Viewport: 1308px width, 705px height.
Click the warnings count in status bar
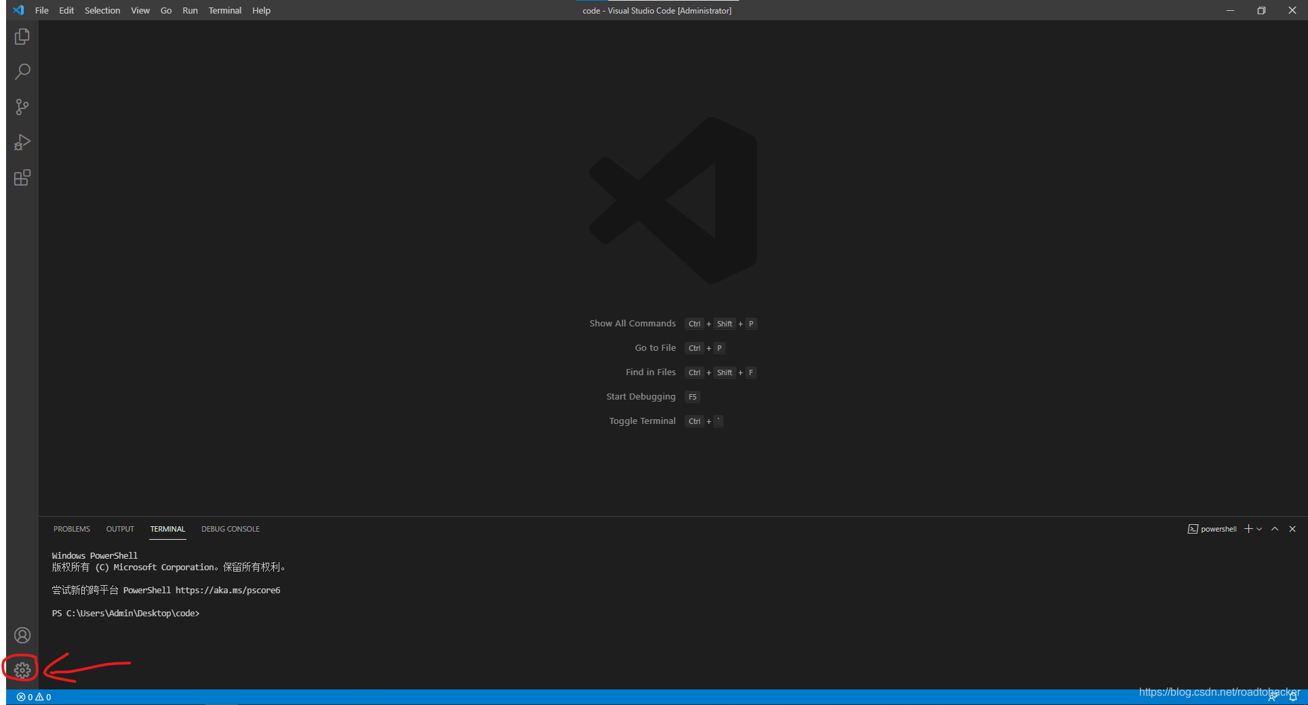[43, 697]
